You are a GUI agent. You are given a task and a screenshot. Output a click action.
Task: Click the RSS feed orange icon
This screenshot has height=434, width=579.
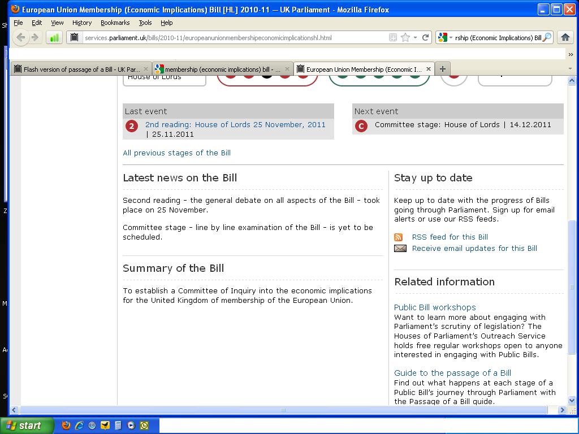[399, 237]
